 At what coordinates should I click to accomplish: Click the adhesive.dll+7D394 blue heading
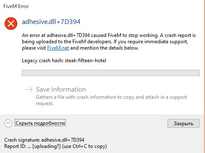51,22
